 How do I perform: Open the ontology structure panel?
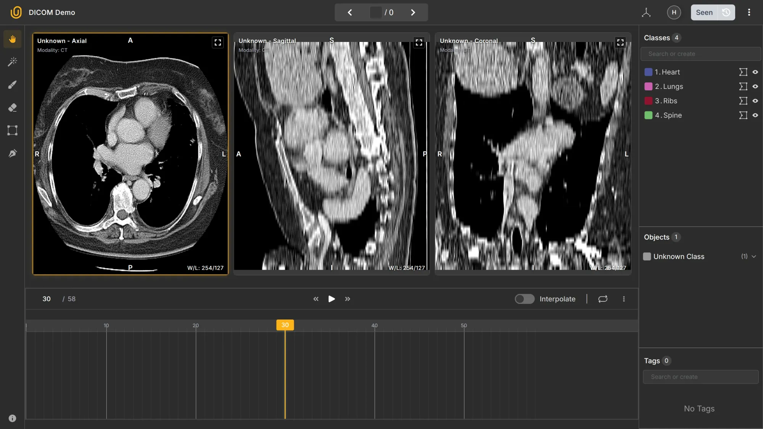646,12
